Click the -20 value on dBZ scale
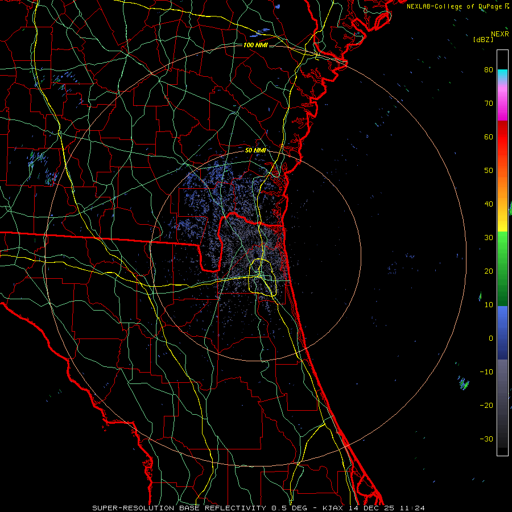Image resolution: width=512 pixels, height=512 pixels. click(x=486, y=405)
